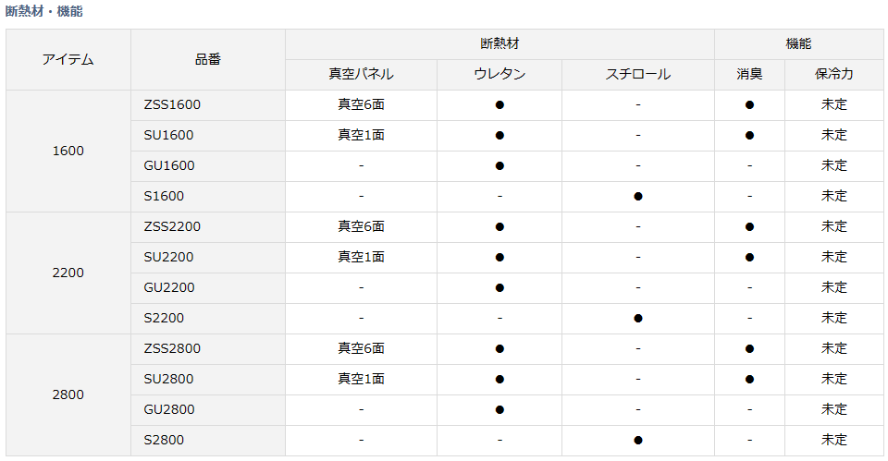Click the 2200 item row header
The height and width of the screenshot is (461, 888).
point(68,273)
